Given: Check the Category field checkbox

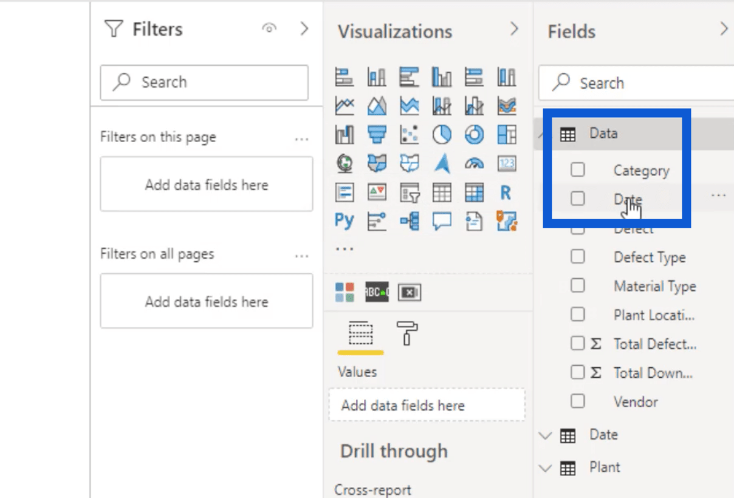Looking at the screenshot, I should click(577, 170).
